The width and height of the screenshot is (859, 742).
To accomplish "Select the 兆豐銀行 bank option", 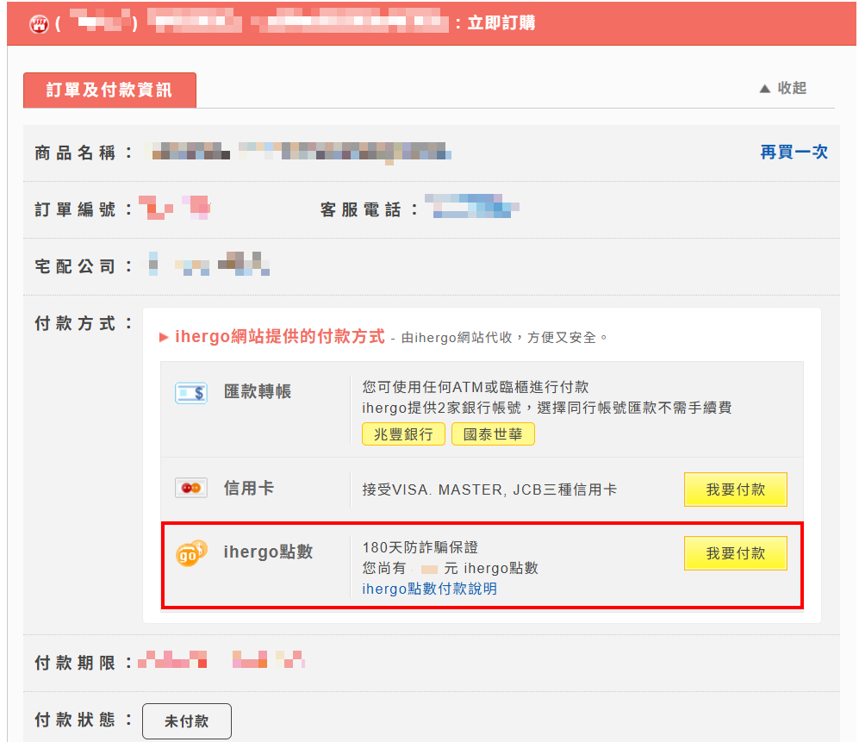I will point(403,433).
